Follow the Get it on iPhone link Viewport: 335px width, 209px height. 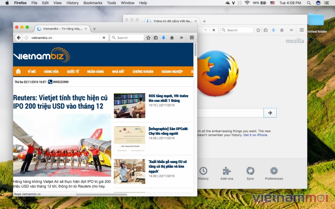point(256,135)
